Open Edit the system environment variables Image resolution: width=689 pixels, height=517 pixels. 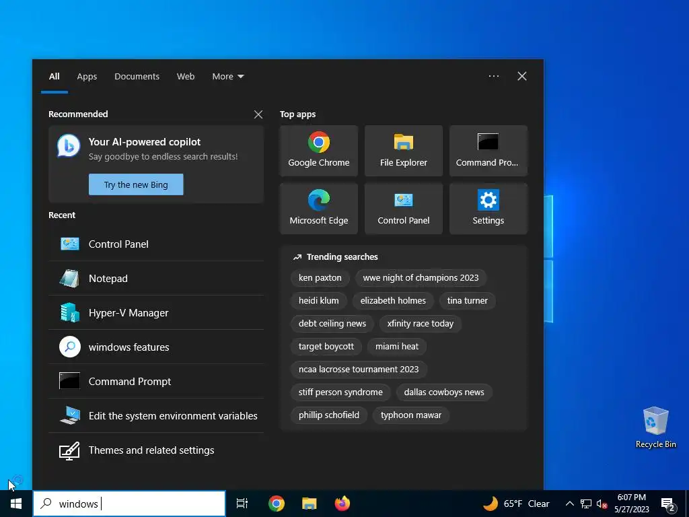click(156, 415)
